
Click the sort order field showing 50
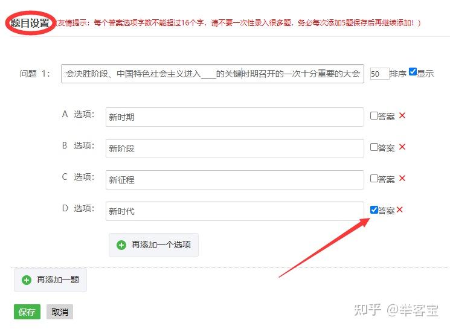pos(379,74)
